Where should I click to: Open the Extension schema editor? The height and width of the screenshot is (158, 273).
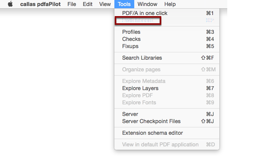point(167,133)
